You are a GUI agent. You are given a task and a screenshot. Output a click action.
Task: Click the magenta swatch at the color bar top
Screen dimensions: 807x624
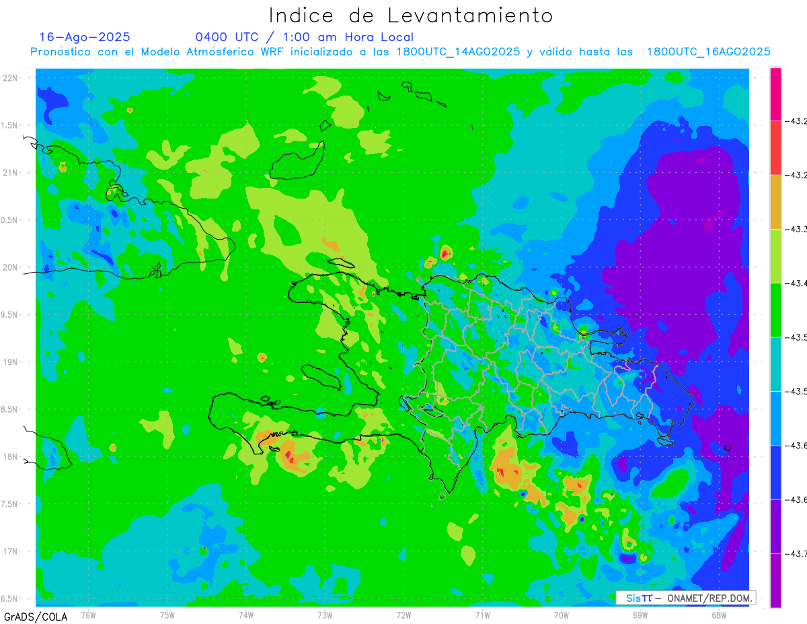click(775, 94)
